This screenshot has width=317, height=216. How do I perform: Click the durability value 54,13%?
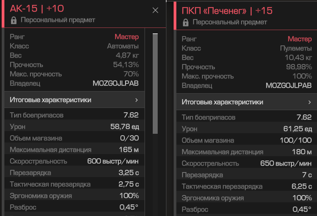pos(126,65)
